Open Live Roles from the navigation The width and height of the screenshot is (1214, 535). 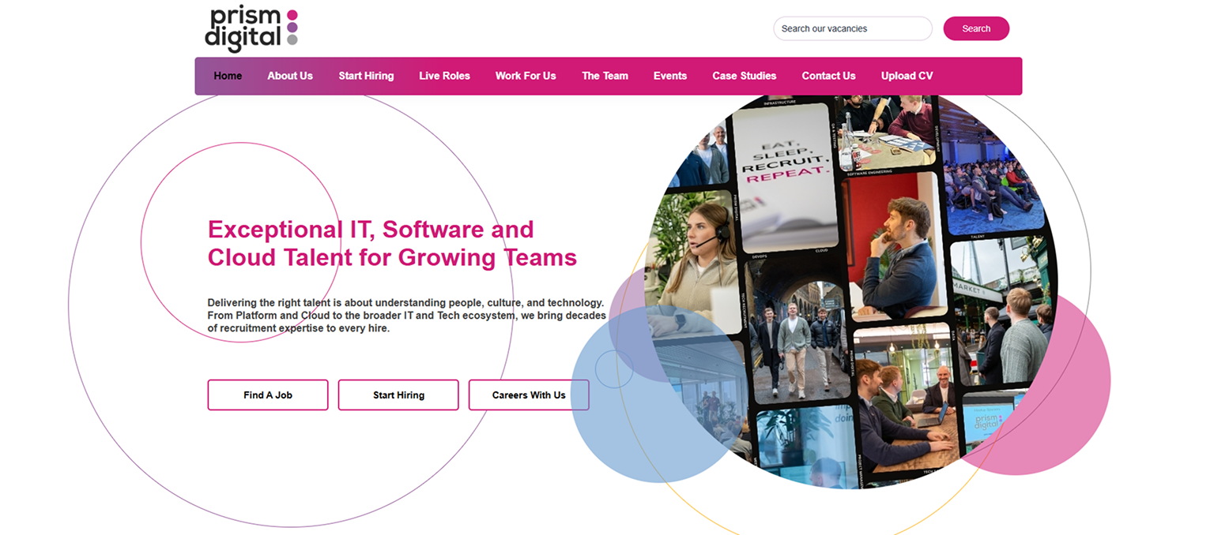[444, 76]
